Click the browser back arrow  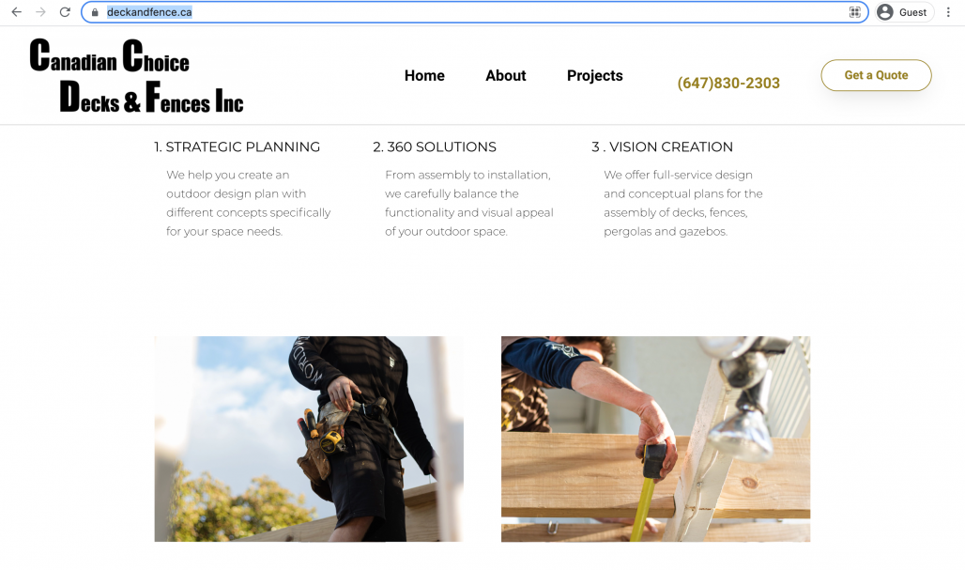pos(17,11)
